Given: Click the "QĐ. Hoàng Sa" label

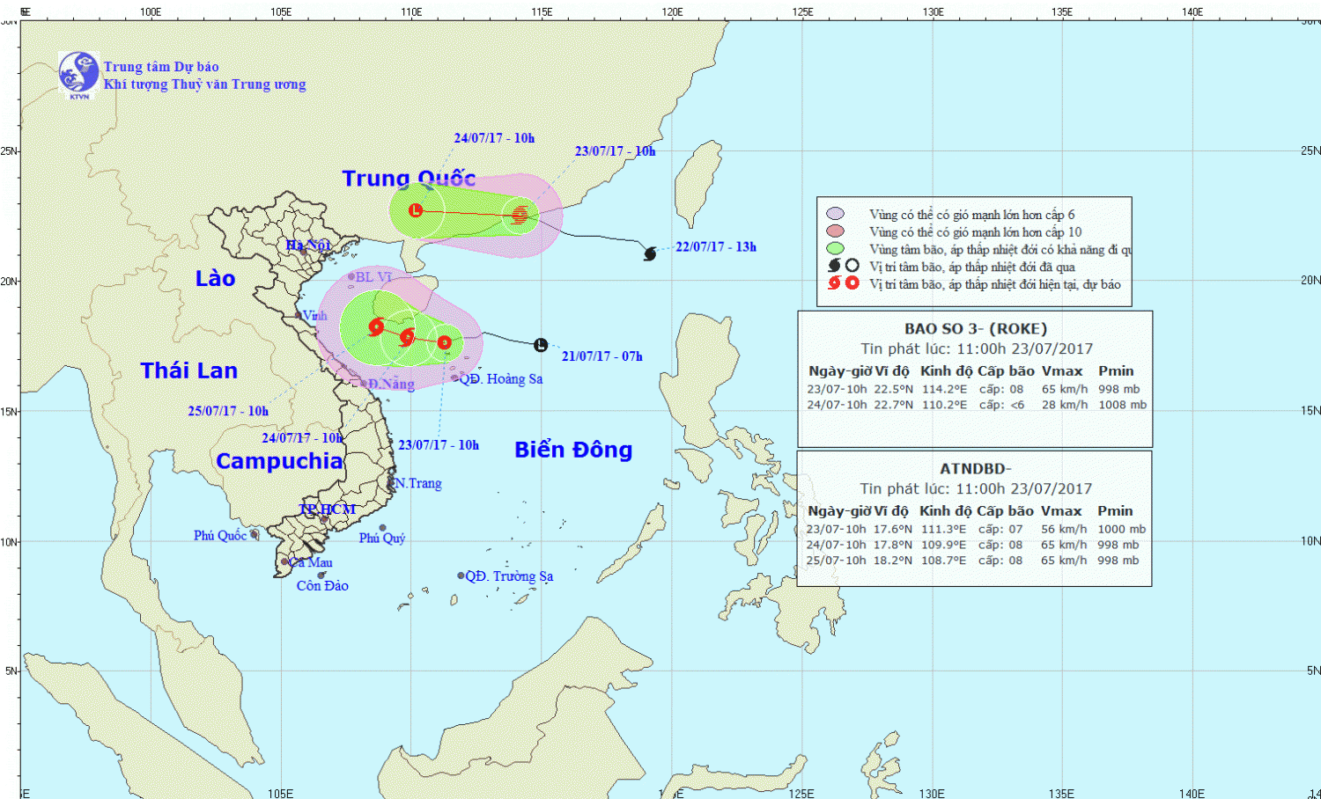Looking at the screenshot, I should click(x=501, y=378).
